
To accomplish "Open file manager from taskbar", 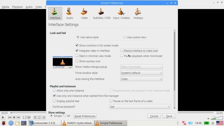I will pos(17,123).
